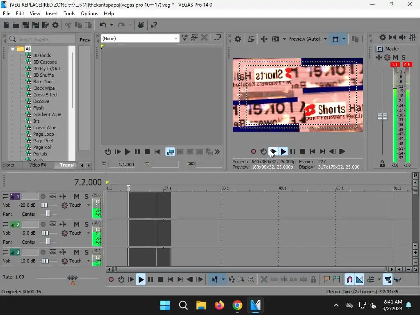Arm track 2 for record
Screen dimensions: 420x315
(43, 224)
